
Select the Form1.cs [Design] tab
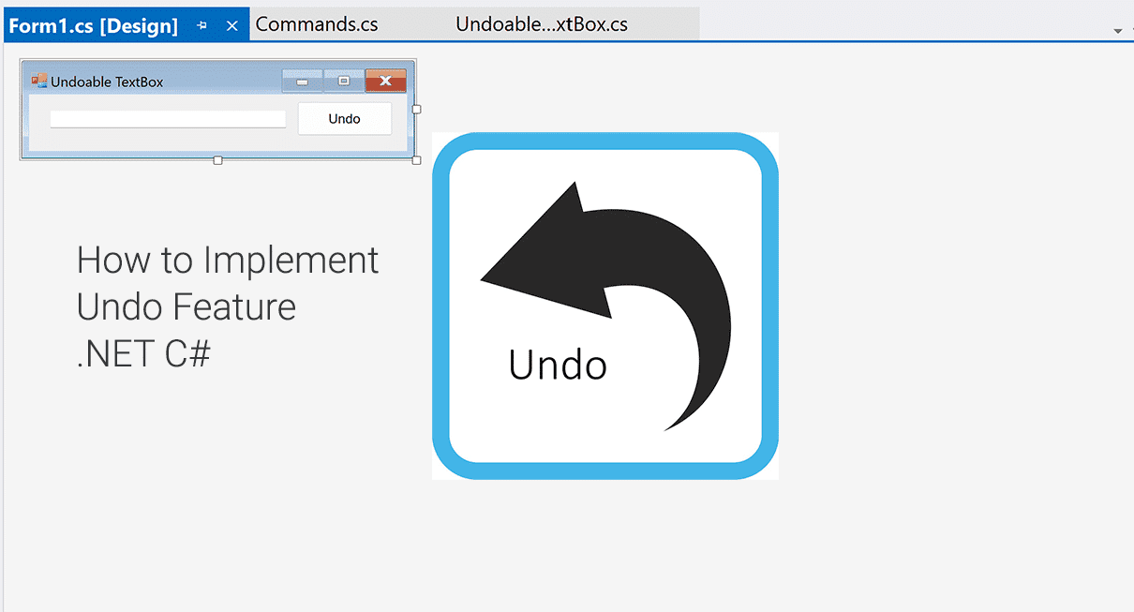[x=94, y=24]
